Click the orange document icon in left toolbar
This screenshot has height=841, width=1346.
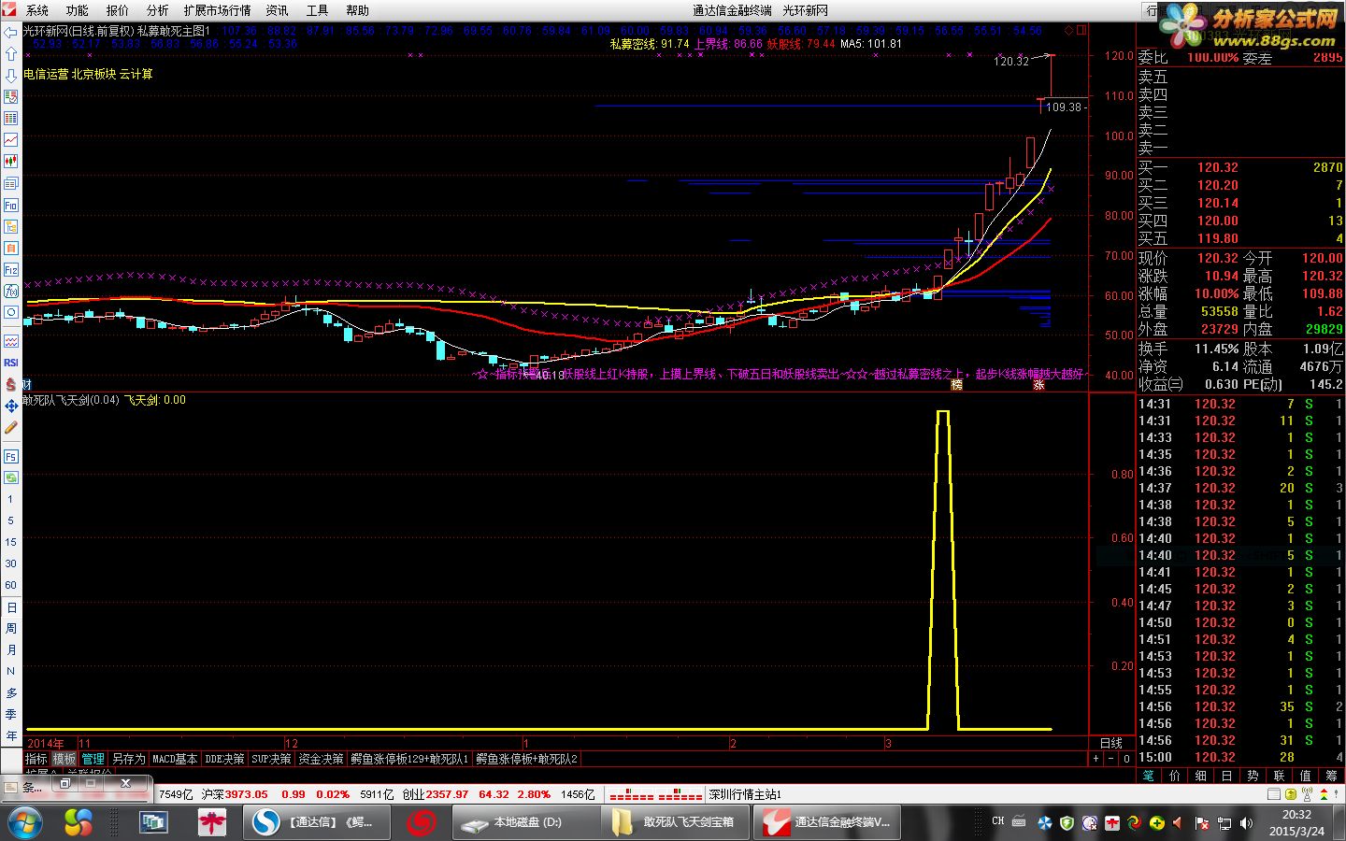coord(11,249)
